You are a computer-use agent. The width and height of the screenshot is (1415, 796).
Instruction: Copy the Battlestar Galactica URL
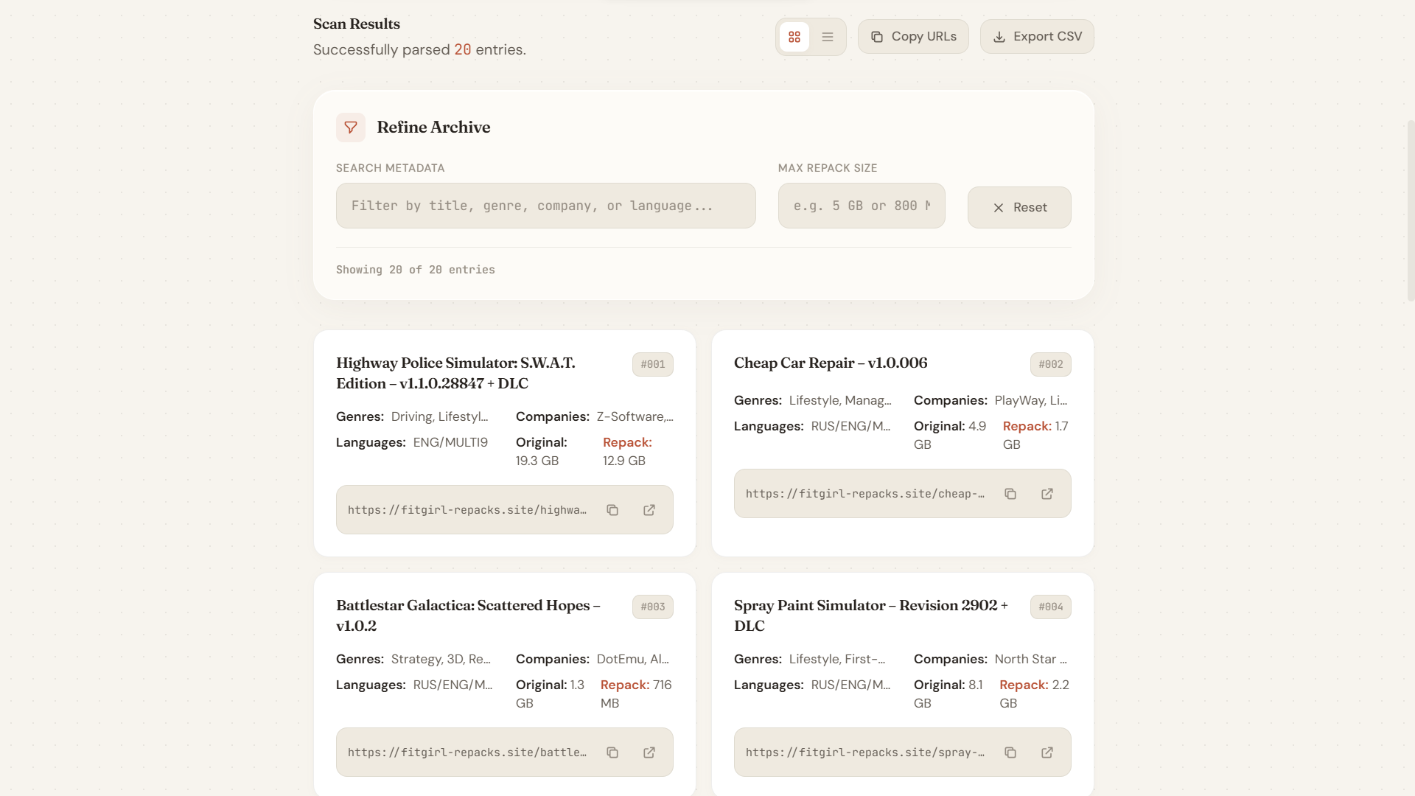(x=612, y=753)
